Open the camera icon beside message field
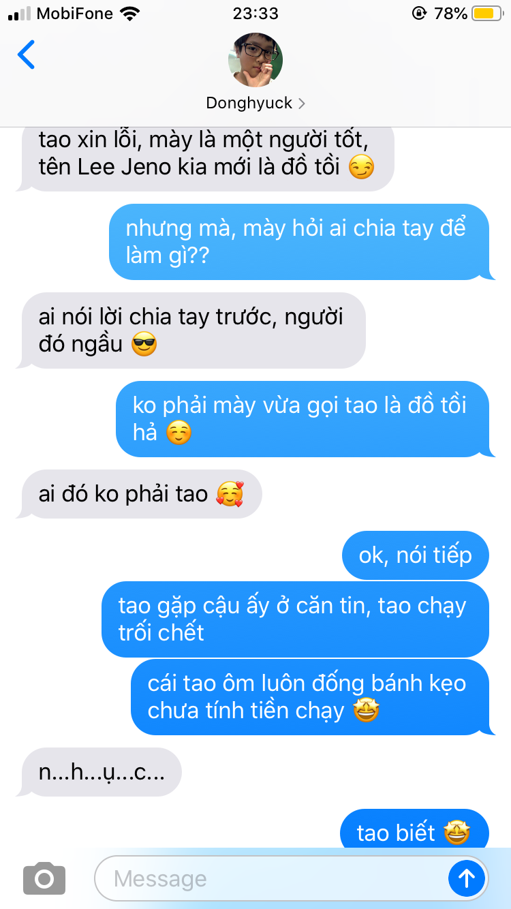This screenshot has width=511, height=909. point(44,878)
